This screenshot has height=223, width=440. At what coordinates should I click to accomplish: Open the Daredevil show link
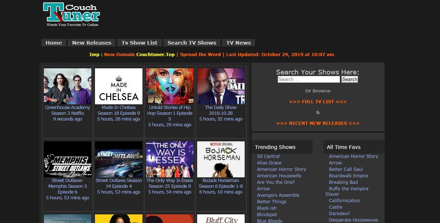(339, 214)
